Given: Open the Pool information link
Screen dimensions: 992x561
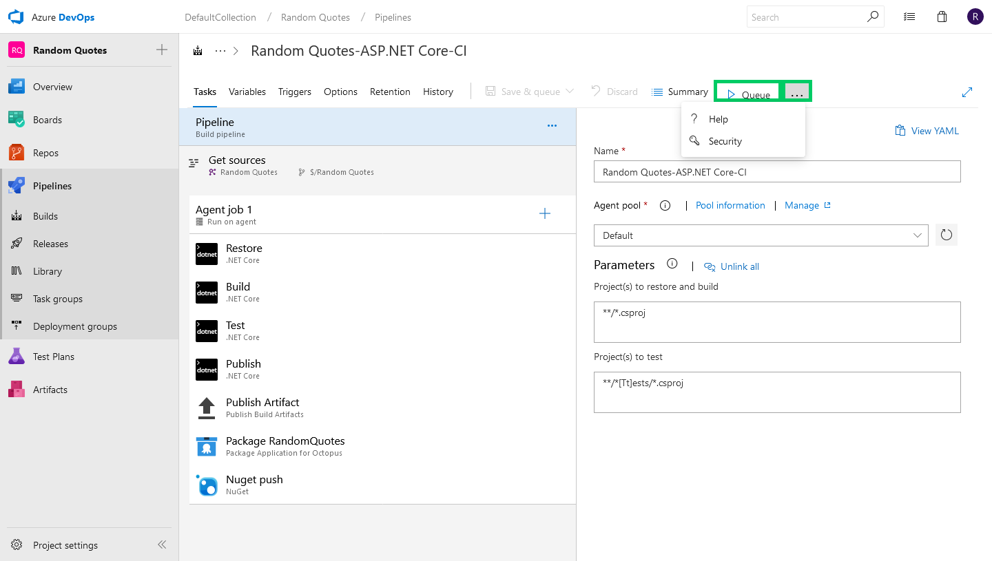Looking at the screenshot, I should pos(730,205).
